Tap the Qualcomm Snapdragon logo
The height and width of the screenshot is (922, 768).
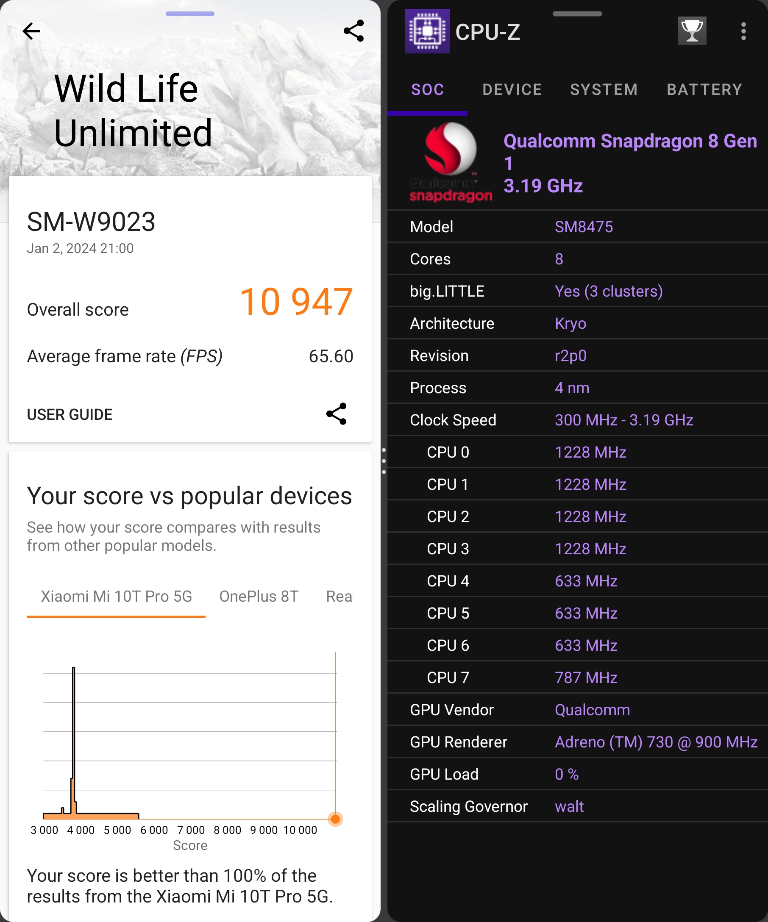[x=451, y=162]
